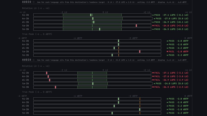The height and width of the screenshot is (116, 207).
Task: Select ml-IN 'PASS -2.2 dBTP' in -24.0 LUFS panel
Action: tap(177, 106)
